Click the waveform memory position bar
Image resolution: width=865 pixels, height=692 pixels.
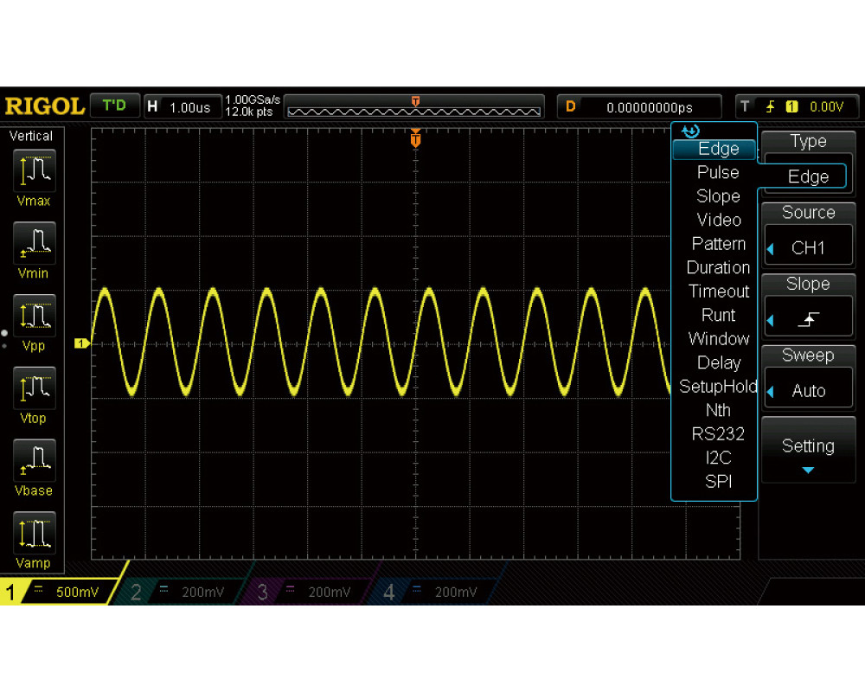(414, 111)
